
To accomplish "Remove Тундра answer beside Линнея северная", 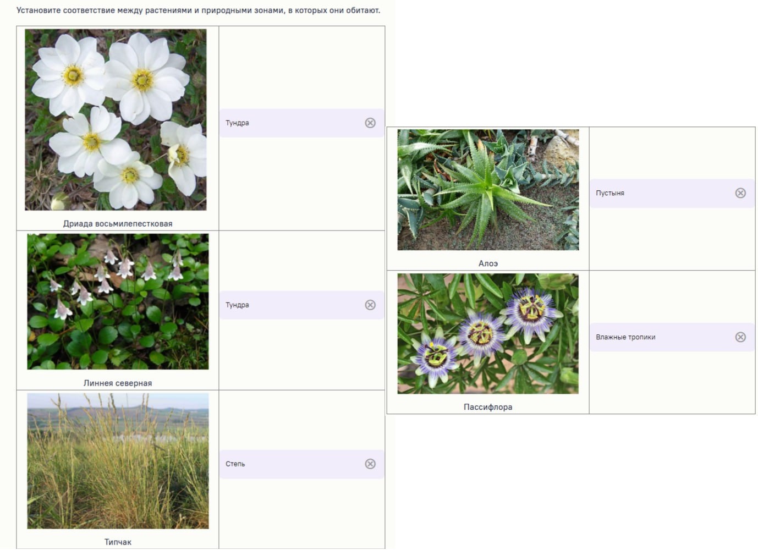I will 370,305.
